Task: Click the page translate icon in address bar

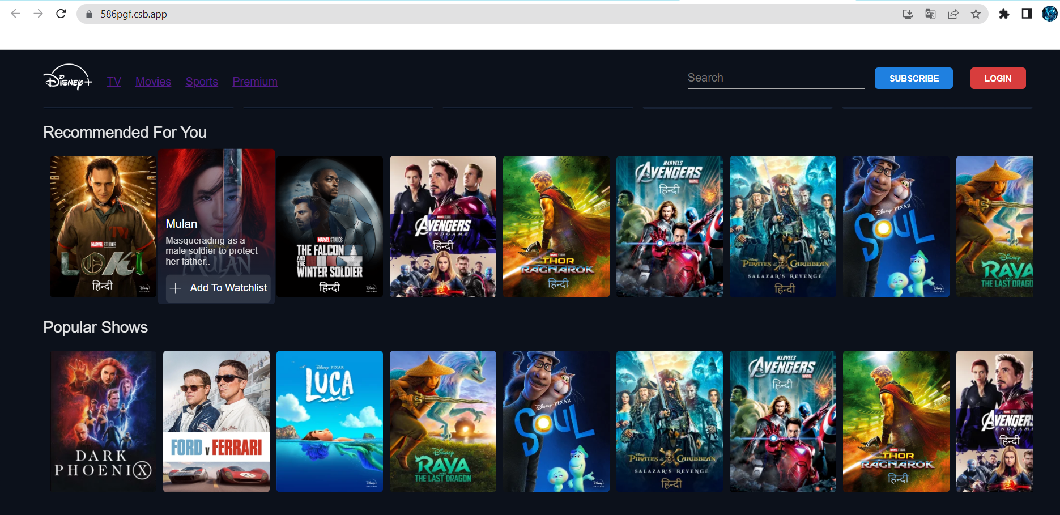Action: [930, 14]
